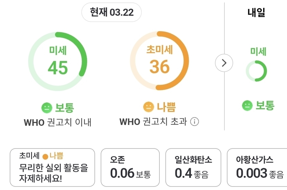Open the 일산화탄소 0.4 좋음 card

[193, 168]
